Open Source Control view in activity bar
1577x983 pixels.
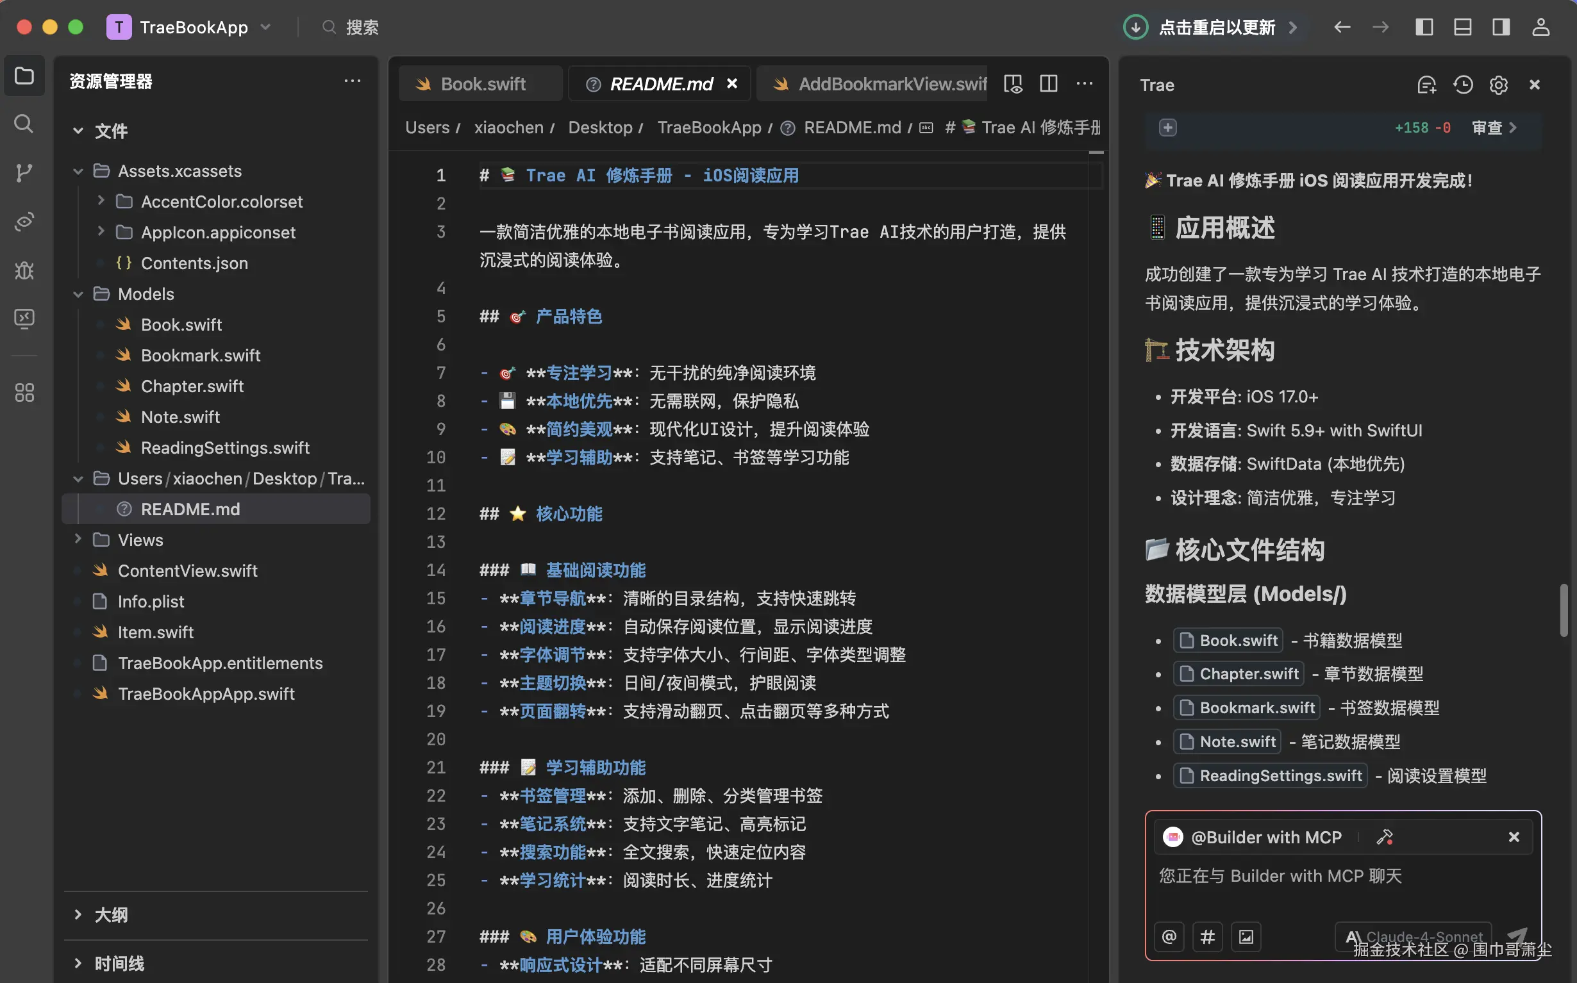pyautogui.click(x=24, y=172)
